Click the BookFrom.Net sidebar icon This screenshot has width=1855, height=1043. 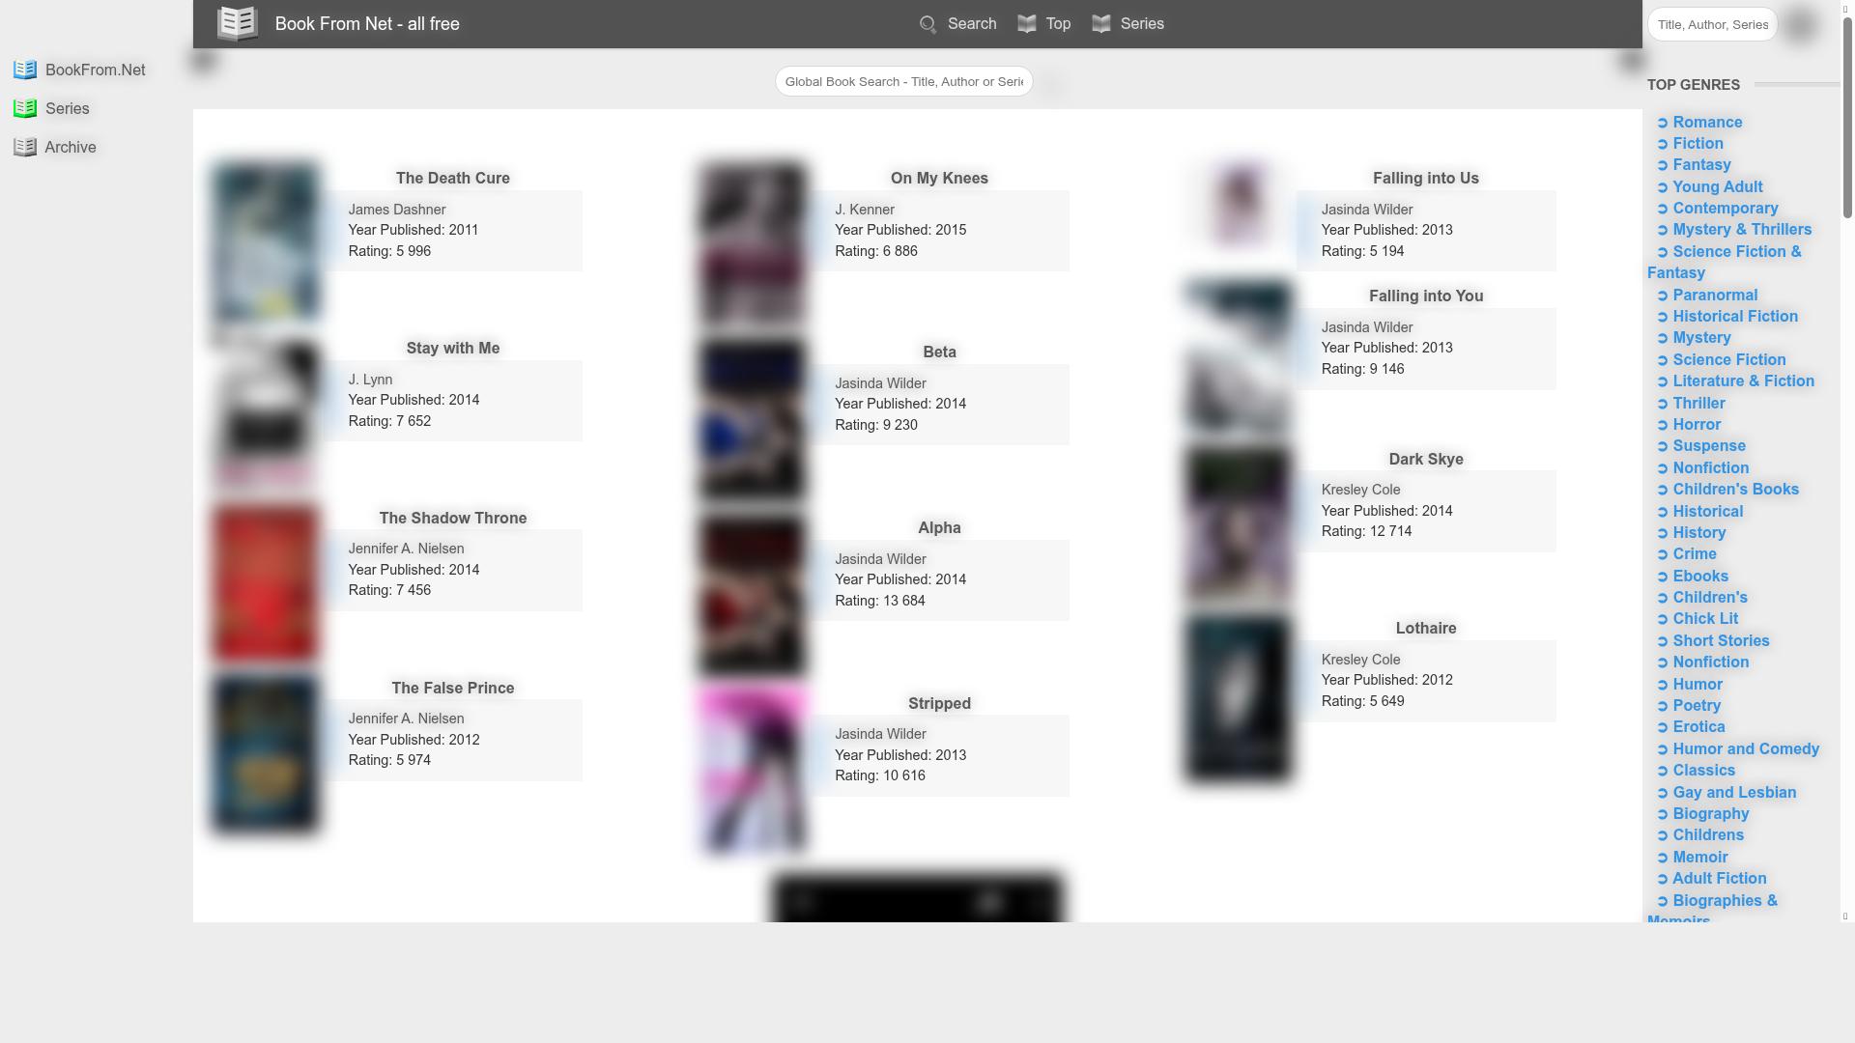point(25,70)
